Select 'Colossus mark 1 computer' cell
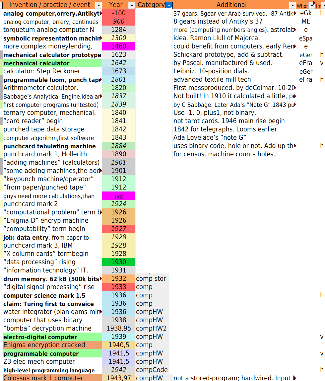The image size is (325, 381). click(x=52, y=378)
